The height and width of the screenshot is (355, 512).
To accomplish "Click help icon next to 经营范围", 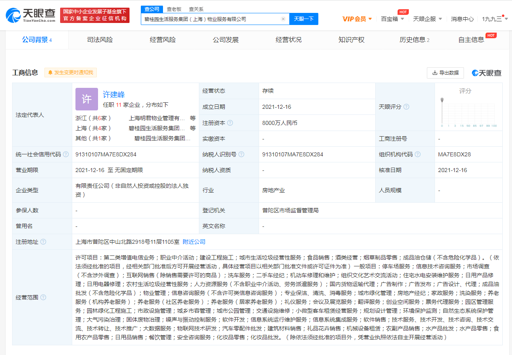I will (43, 297).
